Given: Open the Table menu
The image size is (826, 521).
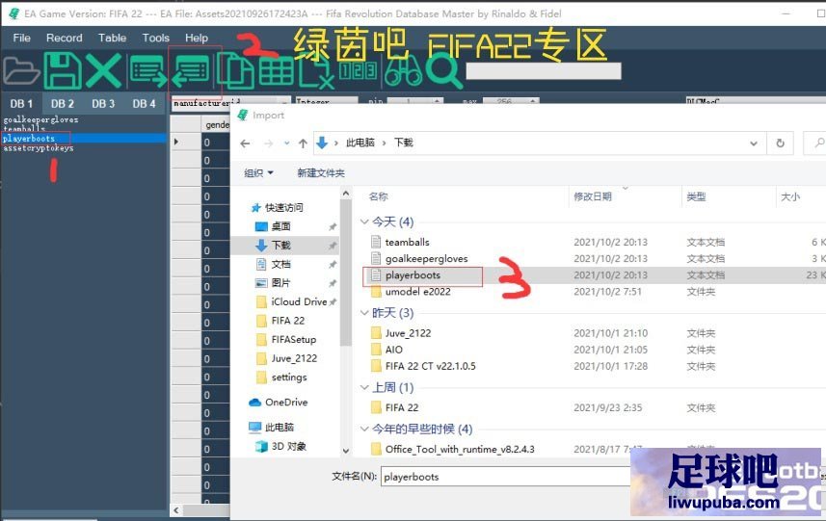Looking at the screenshot, I should pos(112,38).
